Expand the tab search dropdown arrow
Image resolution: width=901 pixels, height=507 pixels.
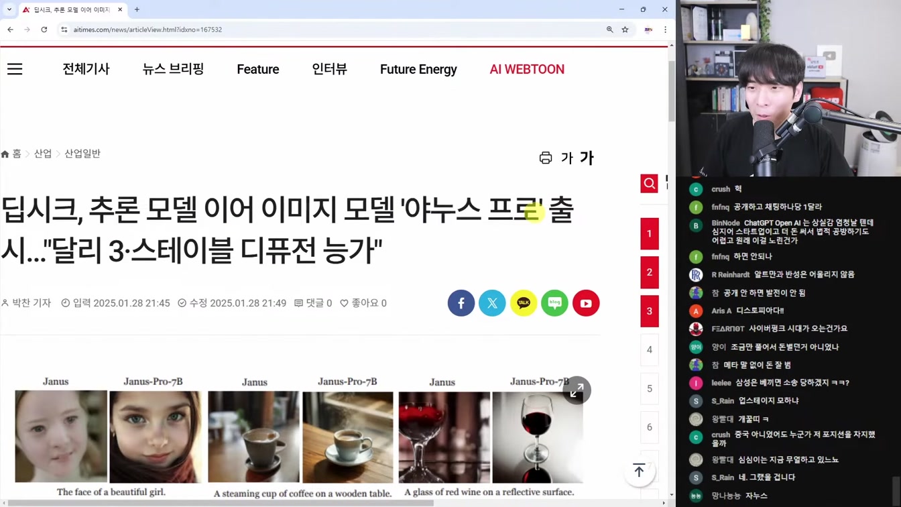9,9
